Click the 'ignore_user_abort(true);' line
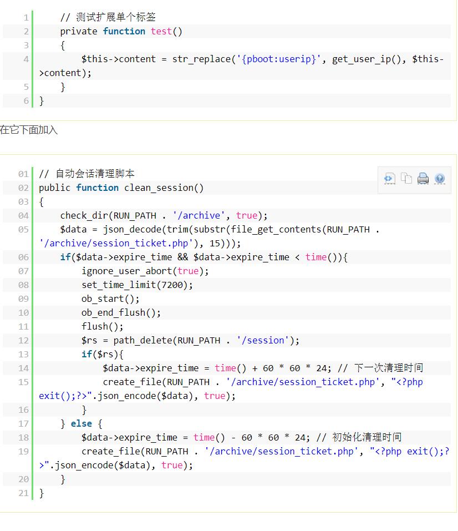The image size is (458, 531). click(x=145, y=271)
